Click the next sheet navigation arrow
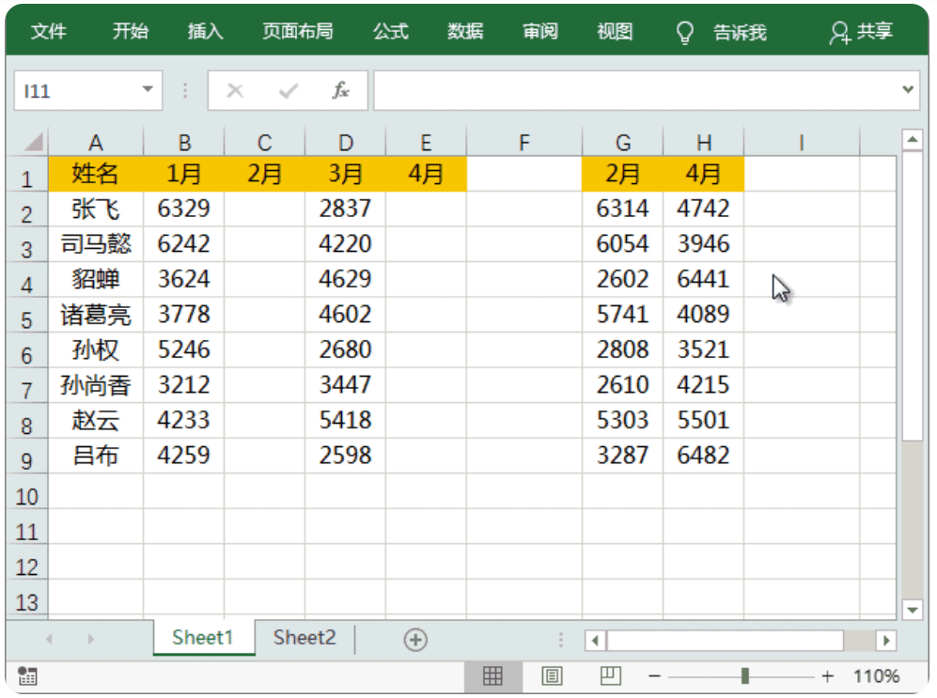Viewport: 937px width, 698px height. tap(91, 639)
